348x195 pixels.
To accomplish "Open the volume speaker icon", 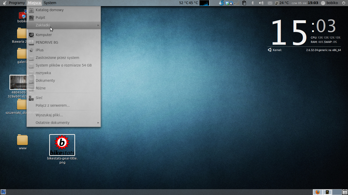I will 261,3.
